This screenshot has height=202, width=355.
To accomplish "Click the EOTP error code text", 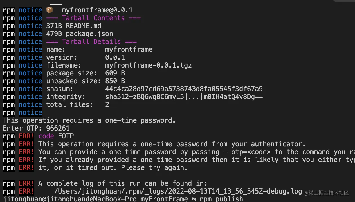I will (66, 136).
